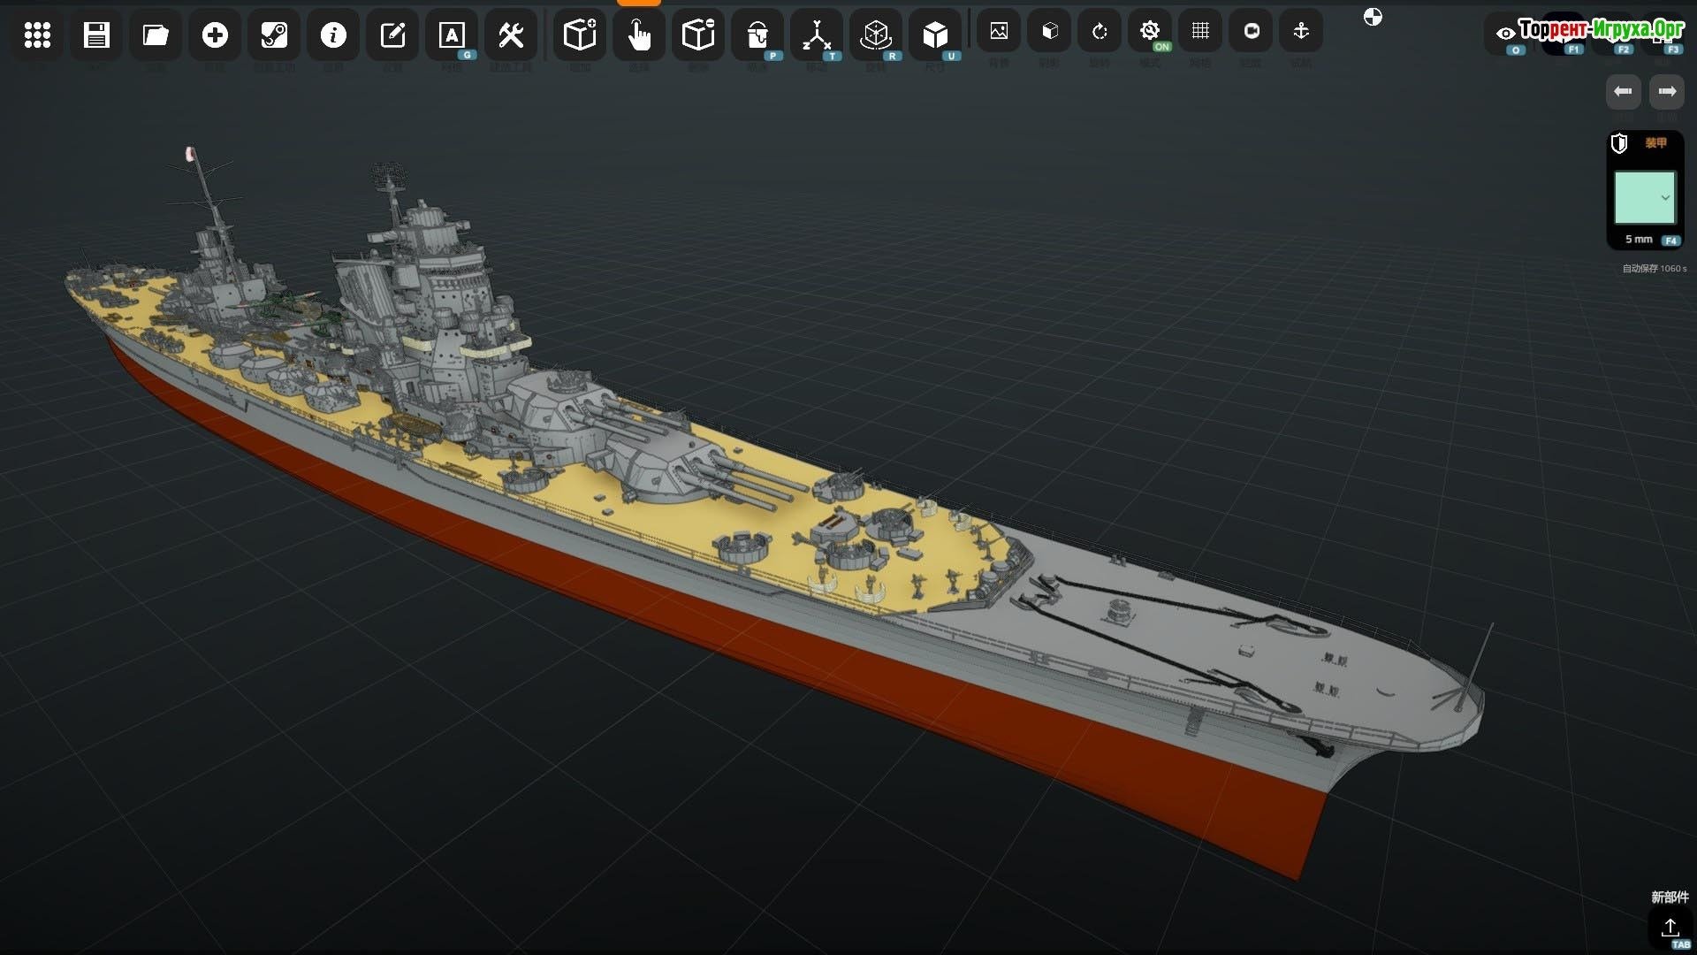
Task: Open the wrench and hammer build tools menu
Action: (511, 35)
